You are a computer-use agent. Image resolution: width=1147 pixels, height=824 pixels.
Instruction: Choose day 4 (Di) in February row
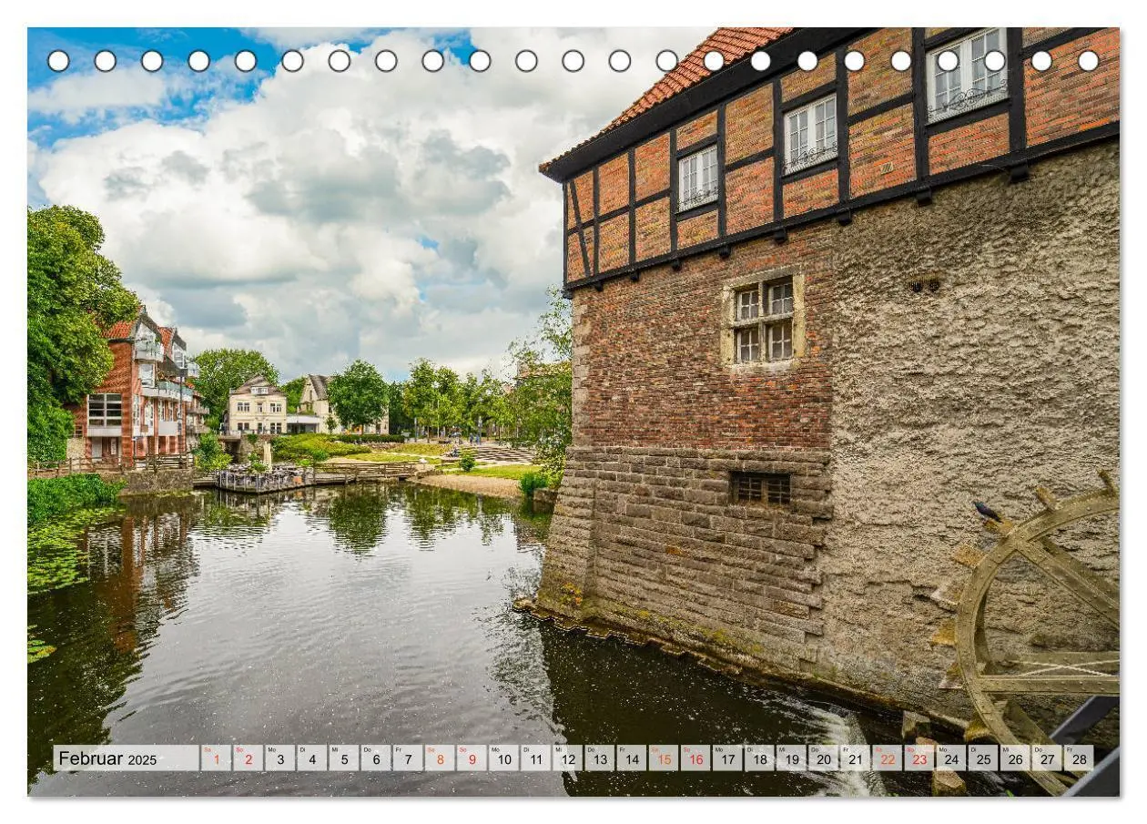pos(311,758)
